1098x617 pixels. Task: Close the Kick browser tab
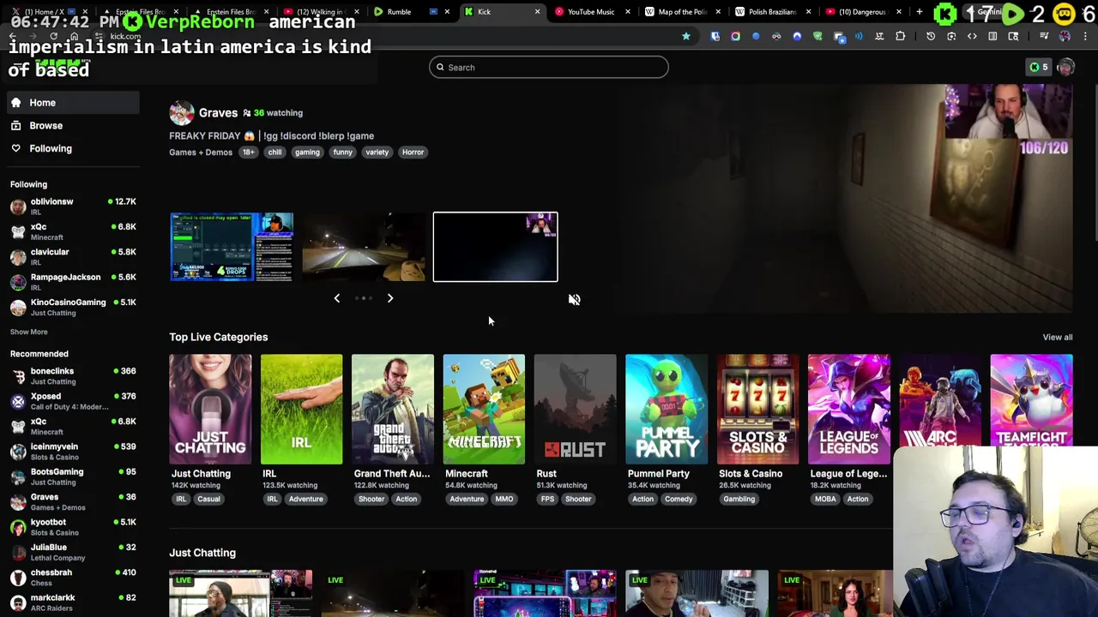click(x=537, y=12)
